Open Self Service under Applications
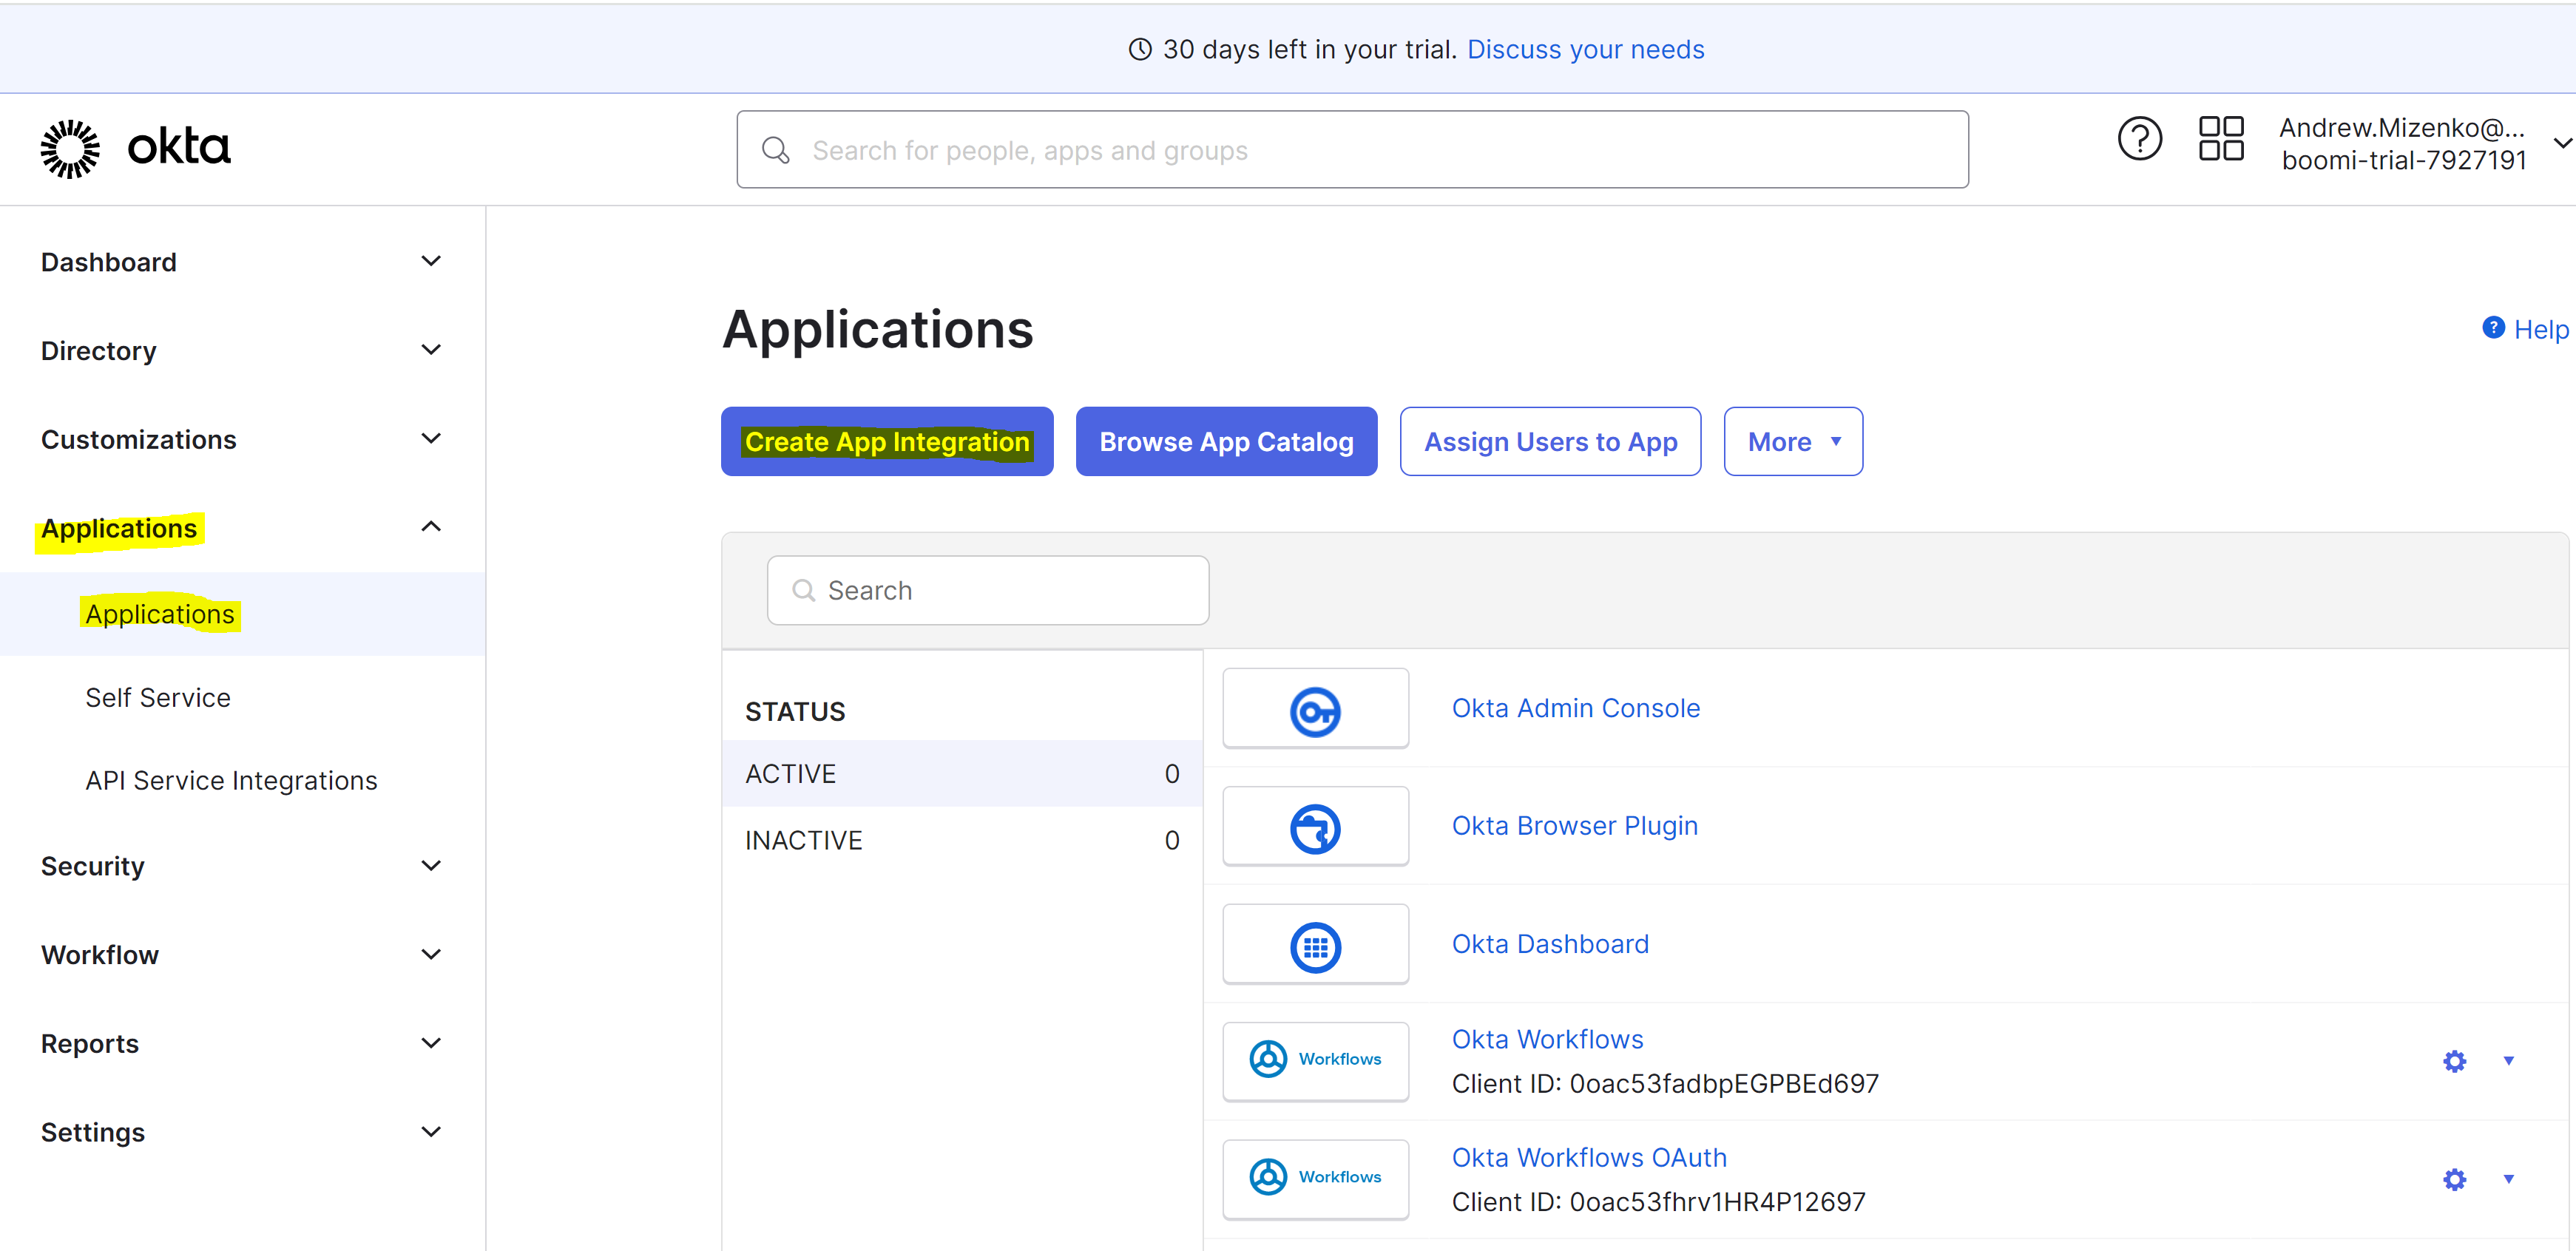 pyautogui.click(x=157, y=697)
